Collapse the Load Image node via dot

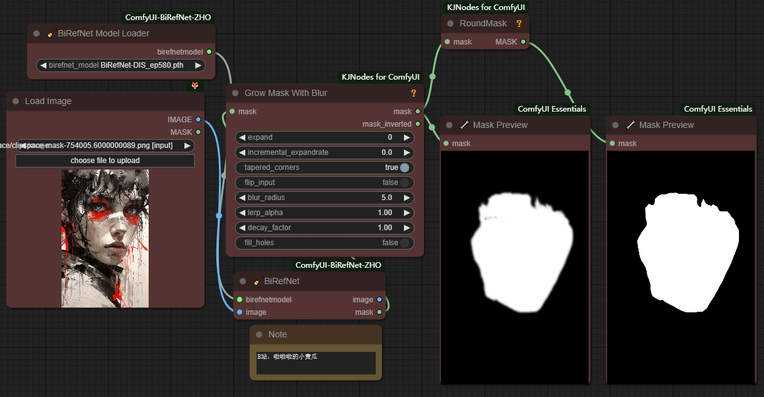pyautogui.click(x=15, y=102)
